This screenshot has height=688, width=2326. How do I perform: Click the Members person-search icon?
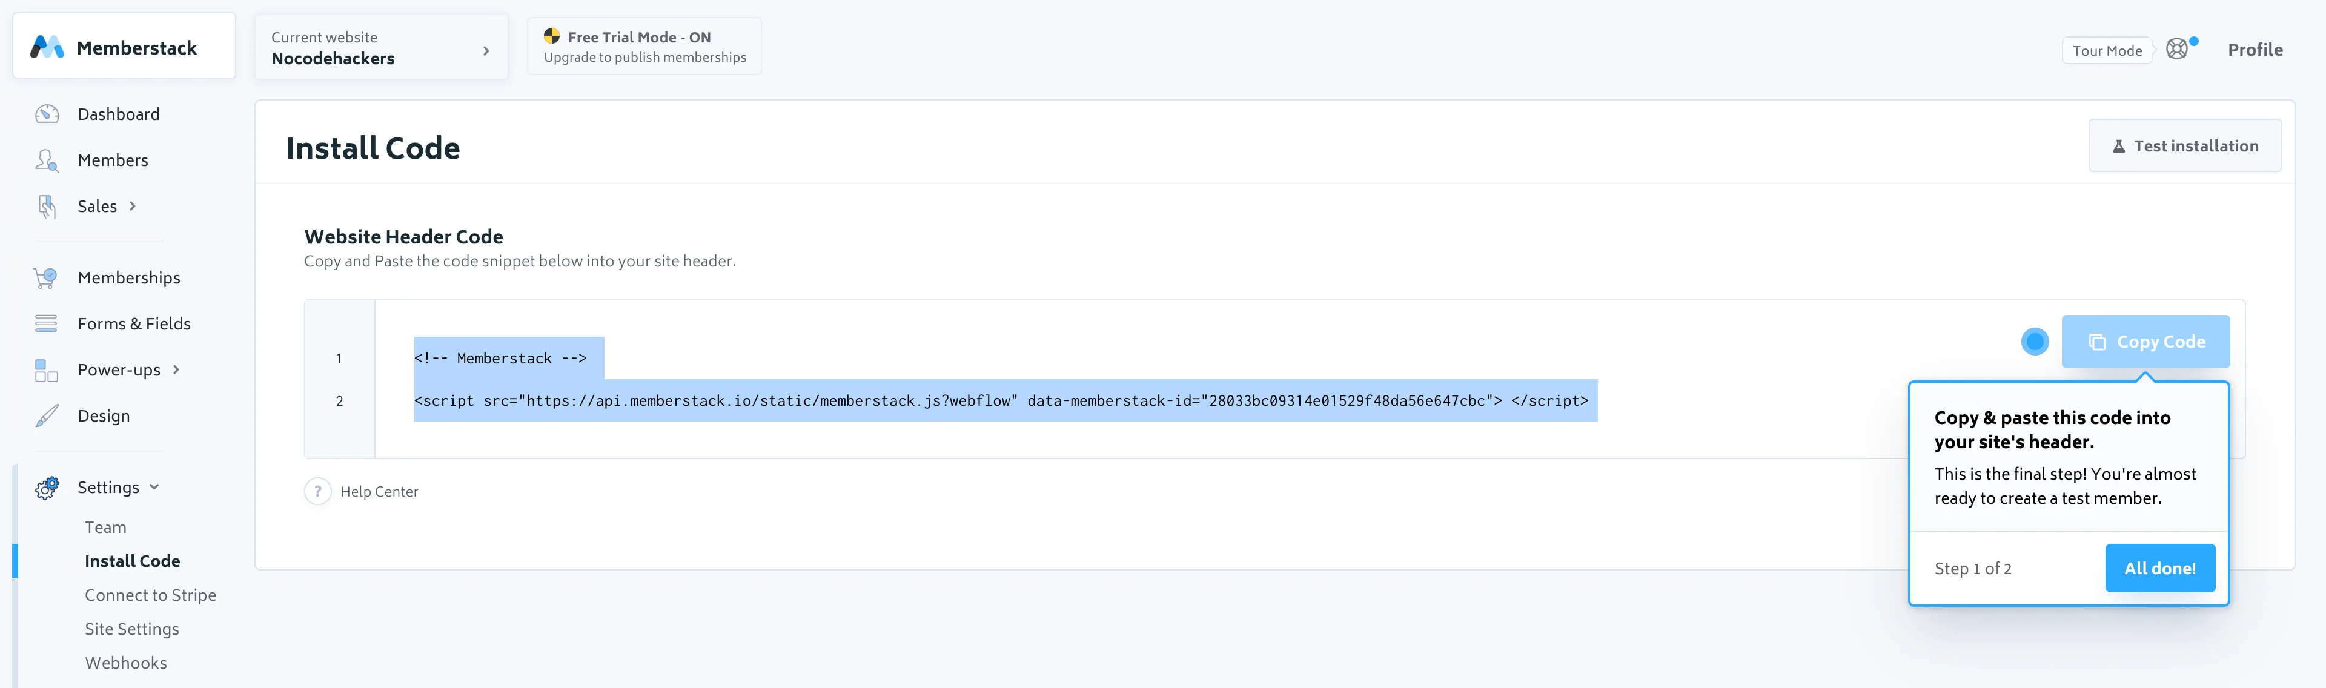click(x=47, y=160)
